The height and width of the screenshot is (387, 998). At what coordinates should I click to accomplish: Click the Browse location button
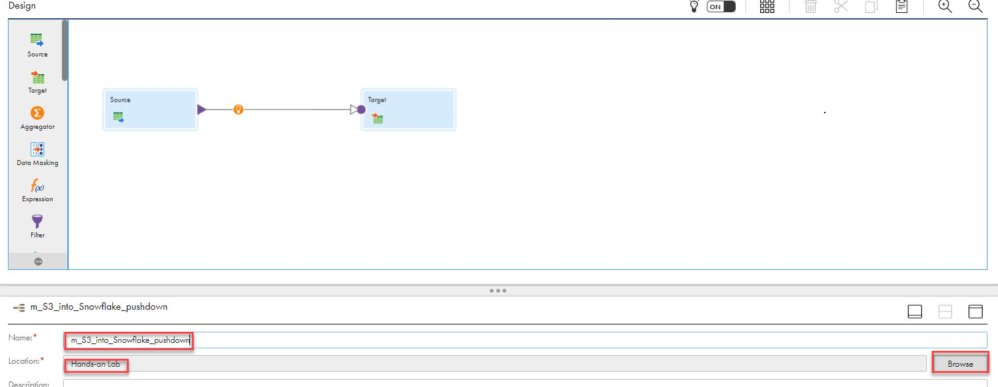(x=960, y=364)
